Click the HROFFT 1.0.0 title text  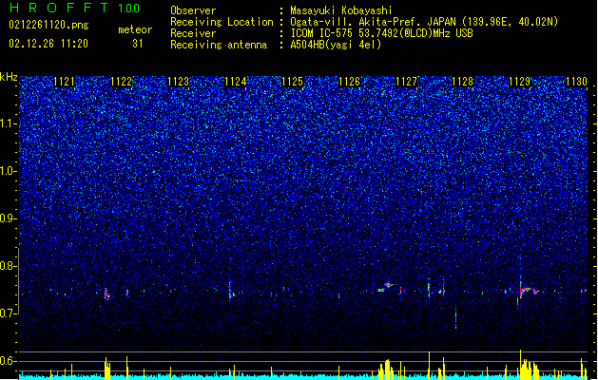[75, 8]
